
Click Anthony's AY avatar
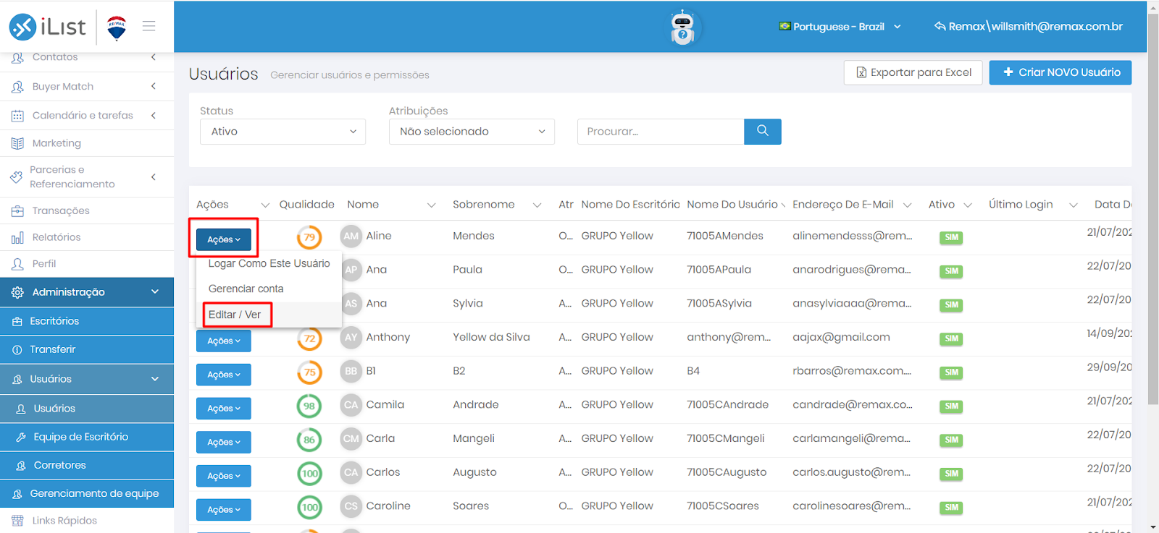351,337
